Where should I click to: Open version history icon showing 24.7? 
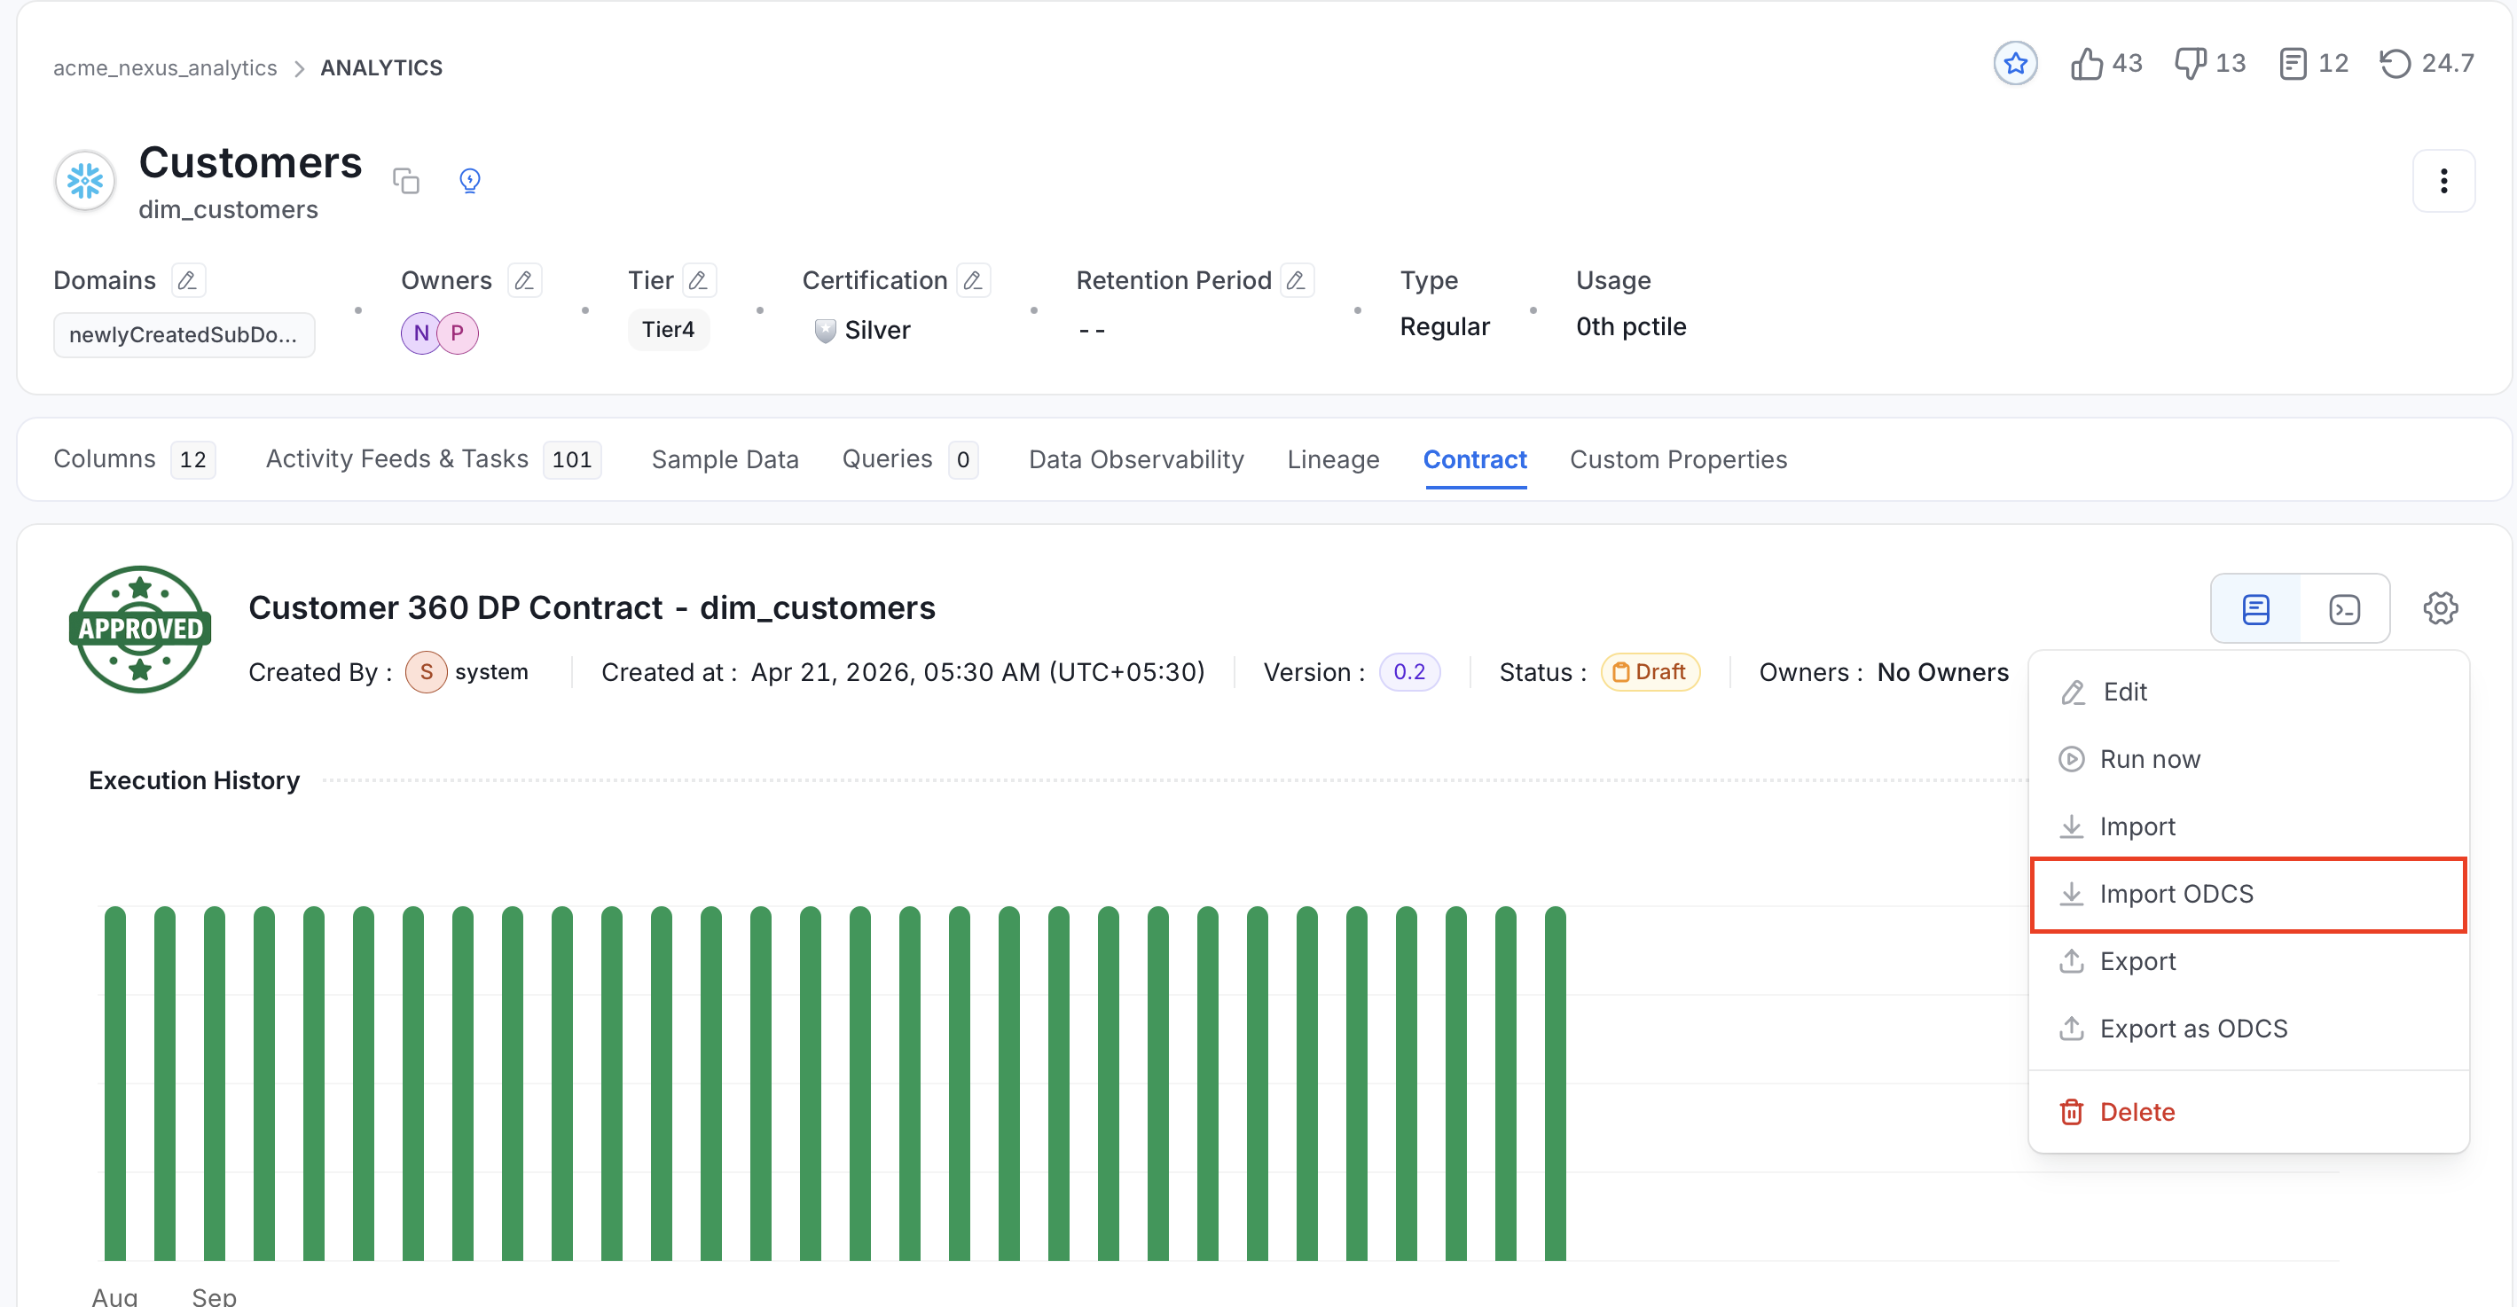tap(2395, 64)
